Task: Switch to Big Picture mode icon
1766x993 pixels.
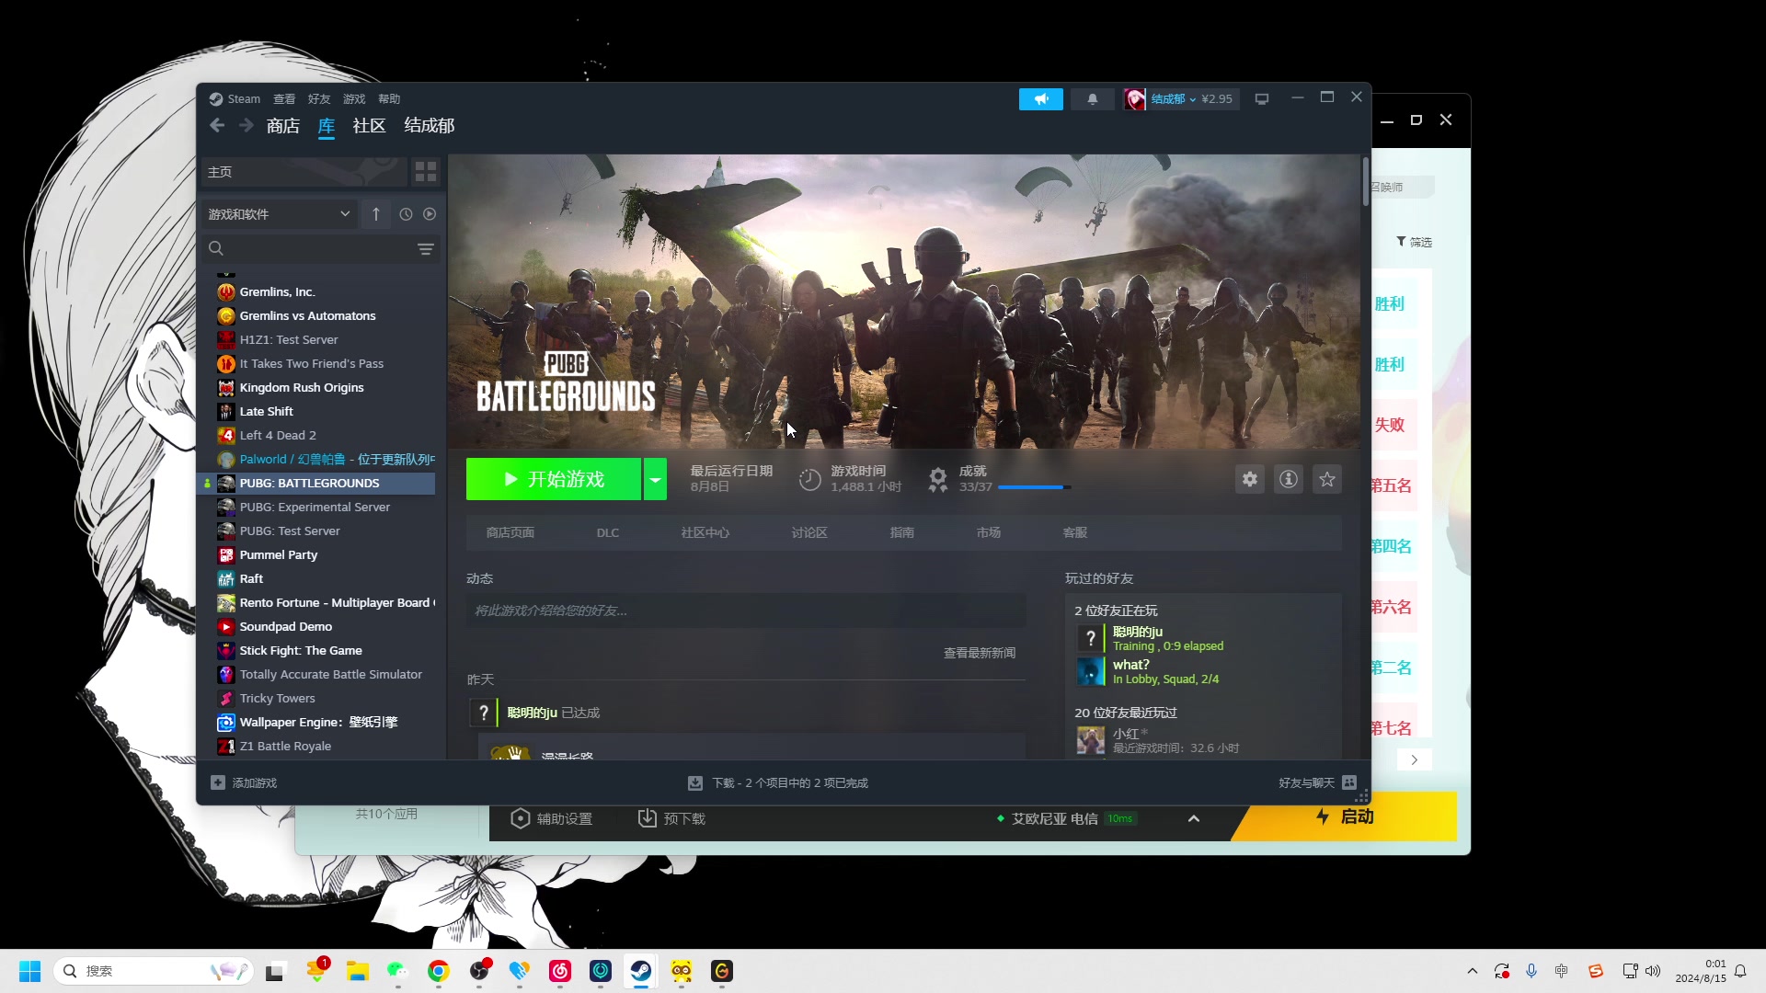Action: point(1262,99)
